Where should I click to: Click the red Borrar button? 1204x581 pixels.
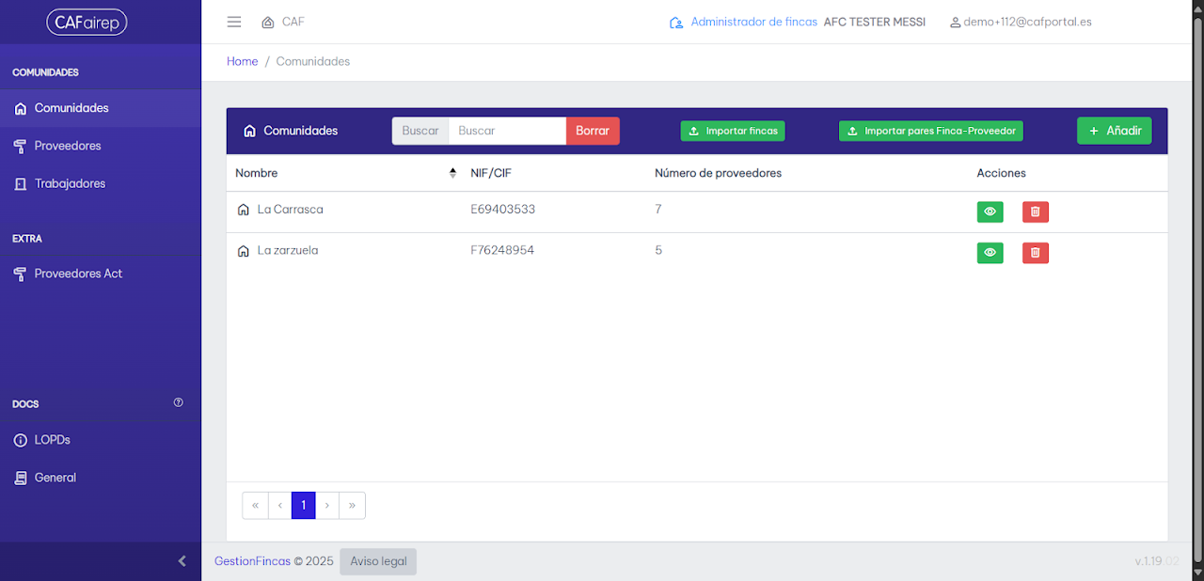pyautogui.click(x=593, y=131)
